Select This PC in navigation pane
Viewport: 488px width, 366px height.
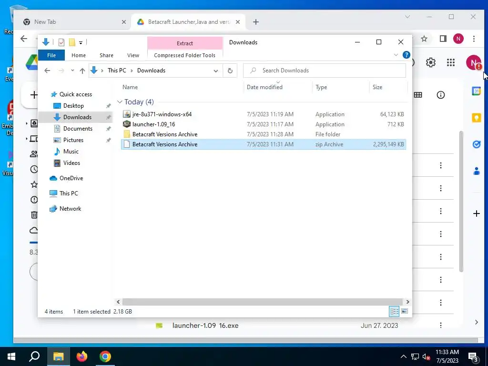pyautogui.click(x=69, y=193)
